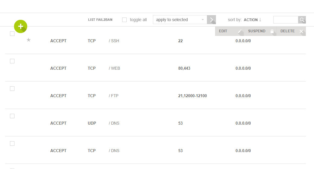
Task: Click the star icon on SSH rule
Action: pos(29,40)
